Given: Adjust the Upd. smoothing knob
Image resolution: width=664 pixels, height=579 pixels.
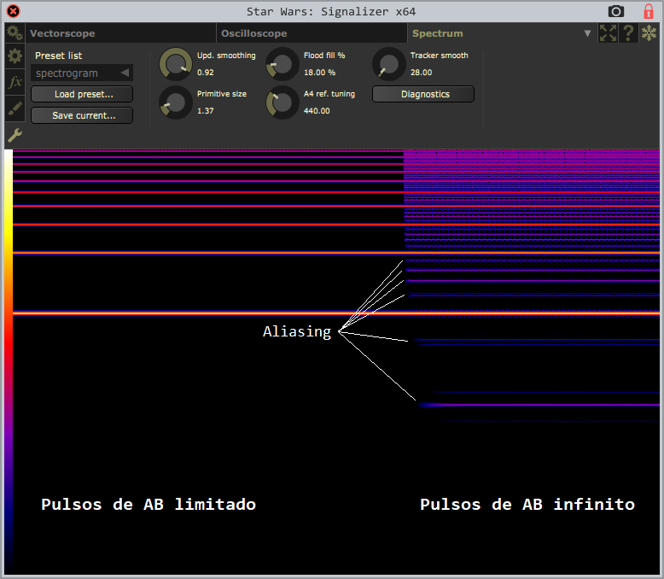Looking at the screenshot, I should click(175, 64).
